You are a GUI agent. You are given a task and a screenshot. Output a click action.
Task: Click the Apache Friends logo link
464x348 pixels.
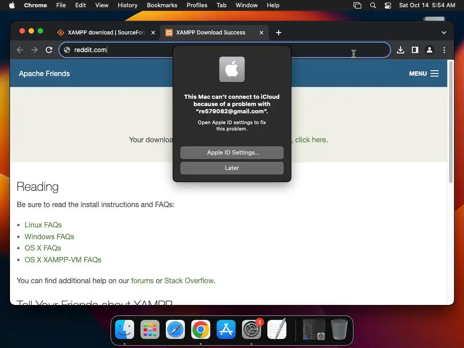tap(44, 73)
